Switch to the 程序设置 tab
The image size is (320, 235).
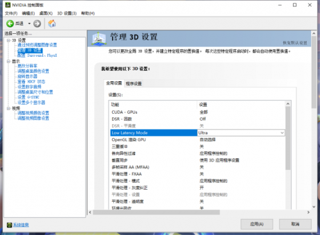(x=134, y=84)
